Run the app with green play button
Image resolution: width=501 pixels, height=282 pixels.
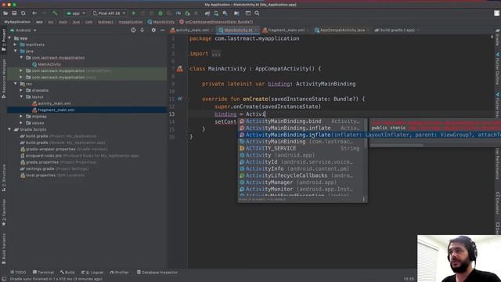134,13
